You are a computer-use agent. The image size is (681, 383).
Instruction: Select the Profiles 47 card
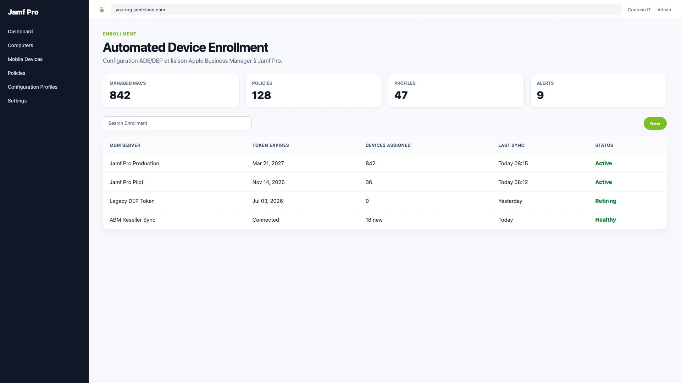456,91
